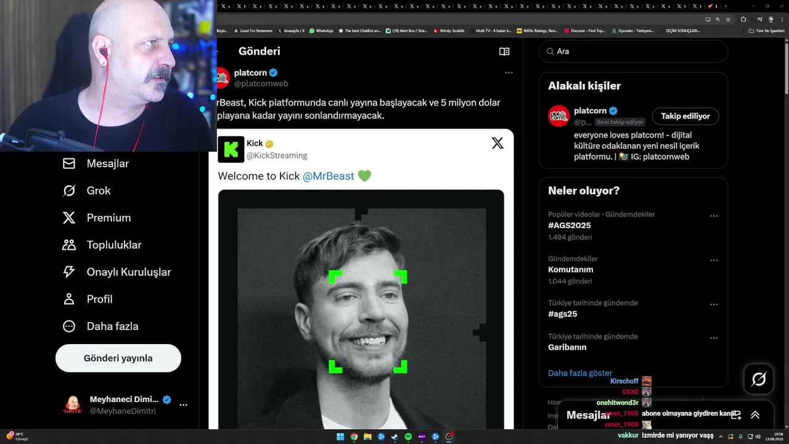The height and width of the screenshot is (444, 789).
Task: Expand the Mesajlar drawer with double chevron
Action: (x=755, y=415)
